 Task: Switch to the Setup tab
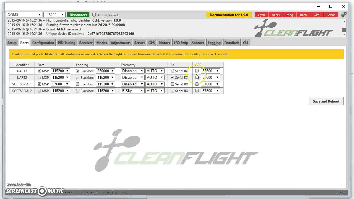(12, 43)
